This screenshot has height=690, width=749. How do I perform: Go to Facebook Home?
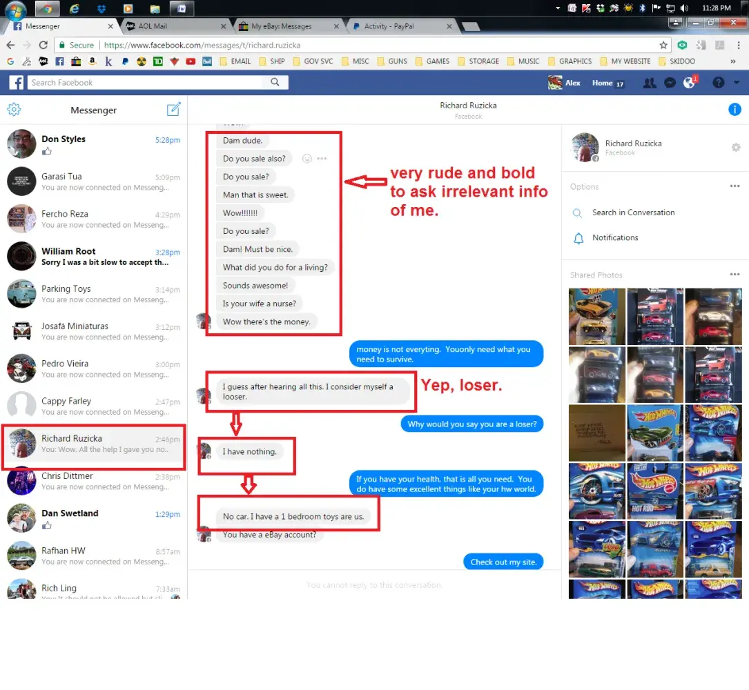pyautogui.click(x=602, y=83)
